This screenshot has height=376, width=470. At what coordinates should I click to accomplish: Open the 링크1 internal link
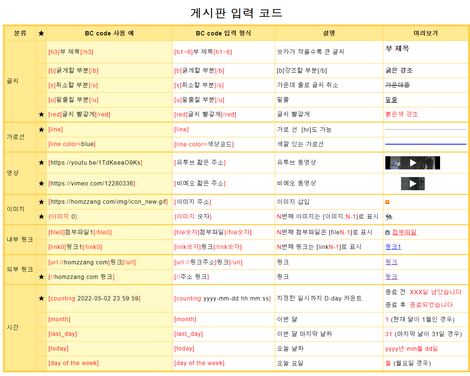(393, 247)
